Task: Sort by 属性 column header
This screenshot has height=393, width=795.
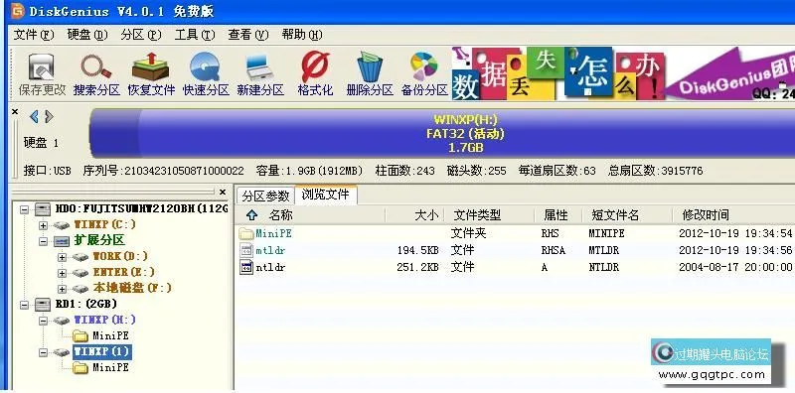Action: pyautogui.click(x=558, y=215)
